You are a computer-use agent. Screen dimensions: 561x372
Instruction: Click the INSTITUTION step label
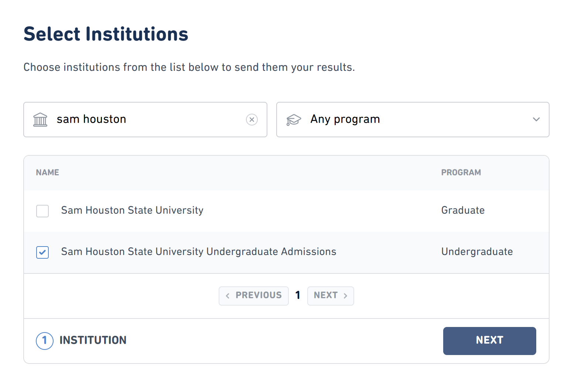coord(93,340)
